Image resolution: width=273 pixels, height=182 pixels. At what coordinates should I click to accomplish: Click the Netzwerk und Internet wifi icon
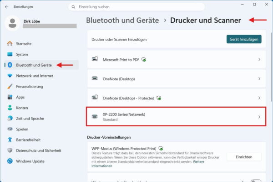click(x=10, y=76)
